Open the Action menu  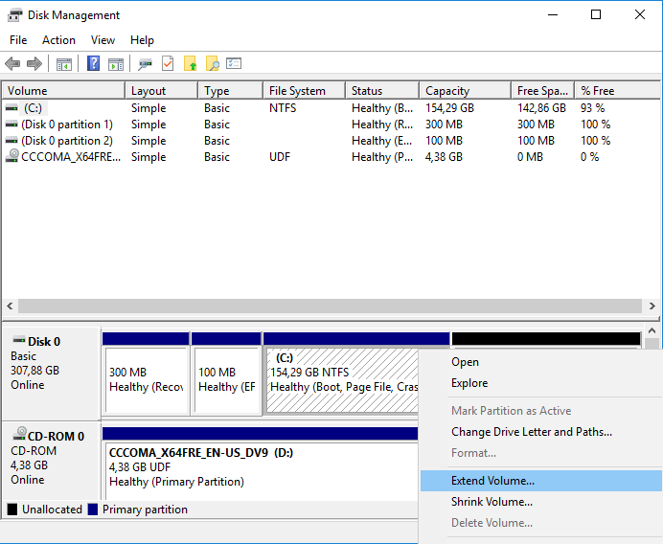coord(58,40)
